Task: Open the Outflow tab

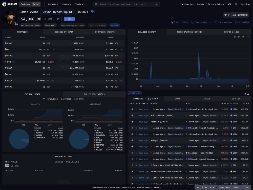Action: 236,99
